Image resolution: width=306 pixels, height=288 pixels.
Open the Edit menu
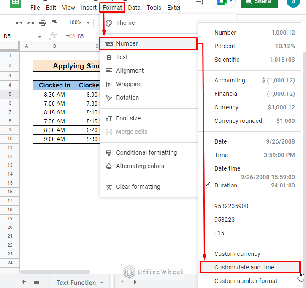point(51,8)
